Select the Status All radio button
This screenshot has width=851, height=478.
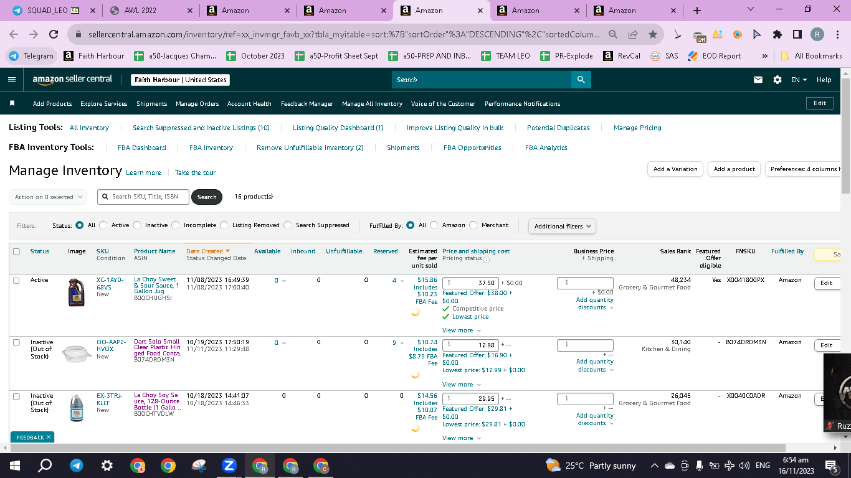tap(79, 225)
